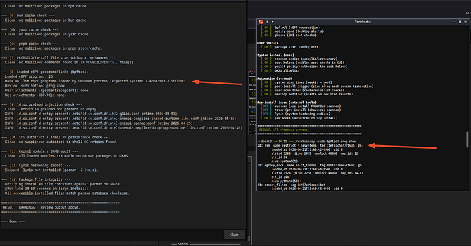Click the sudo bpftool prog show prompt line

(x=307, y=142)
